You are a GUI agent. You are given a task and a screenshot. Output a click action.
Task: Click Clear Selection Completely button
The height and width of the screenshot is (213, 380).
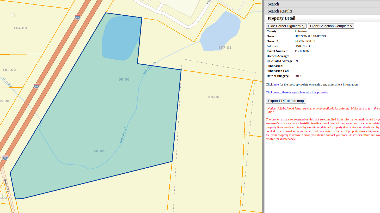(331, 26)
